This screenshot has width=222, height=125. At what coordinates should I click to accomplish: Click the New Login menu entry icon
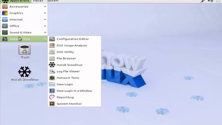click(x=52, y=84)
